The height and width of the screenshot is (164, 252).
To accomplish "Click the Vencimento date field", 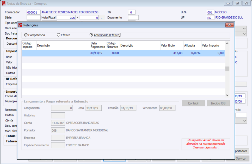I will pos(167,108).
